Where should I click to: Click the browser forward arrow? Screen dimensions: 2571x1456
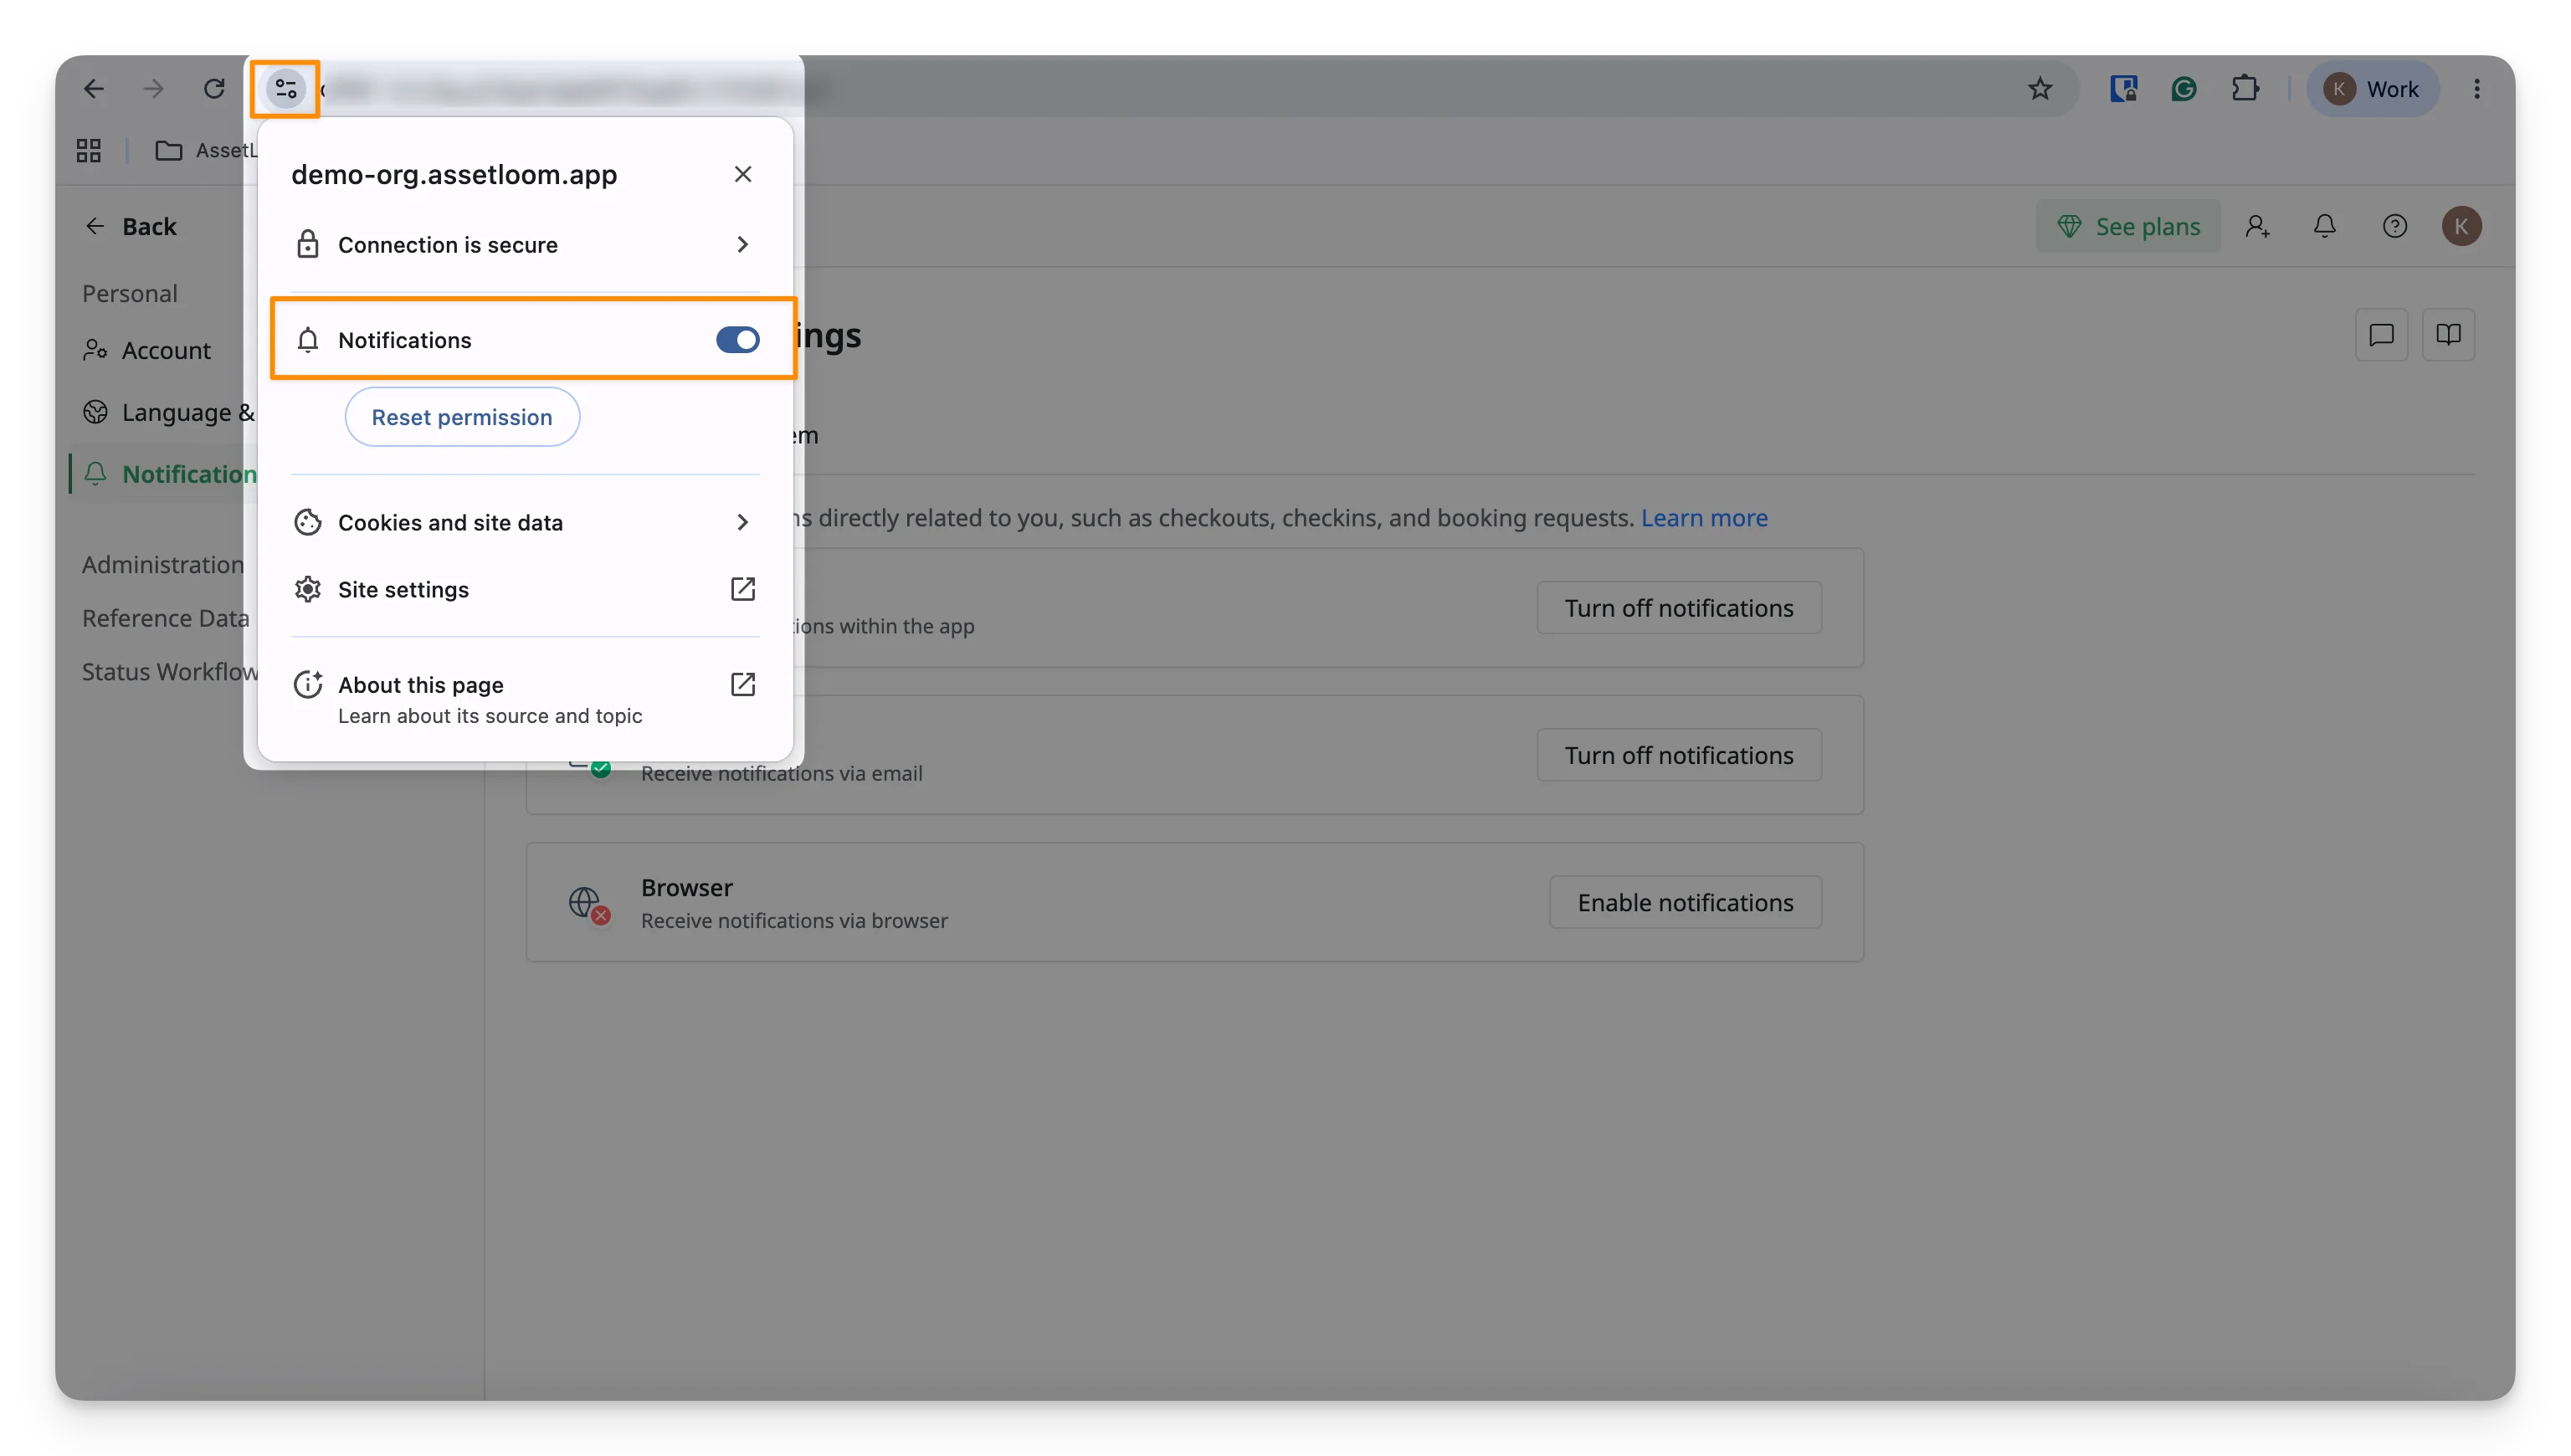[x=153, y=89]
